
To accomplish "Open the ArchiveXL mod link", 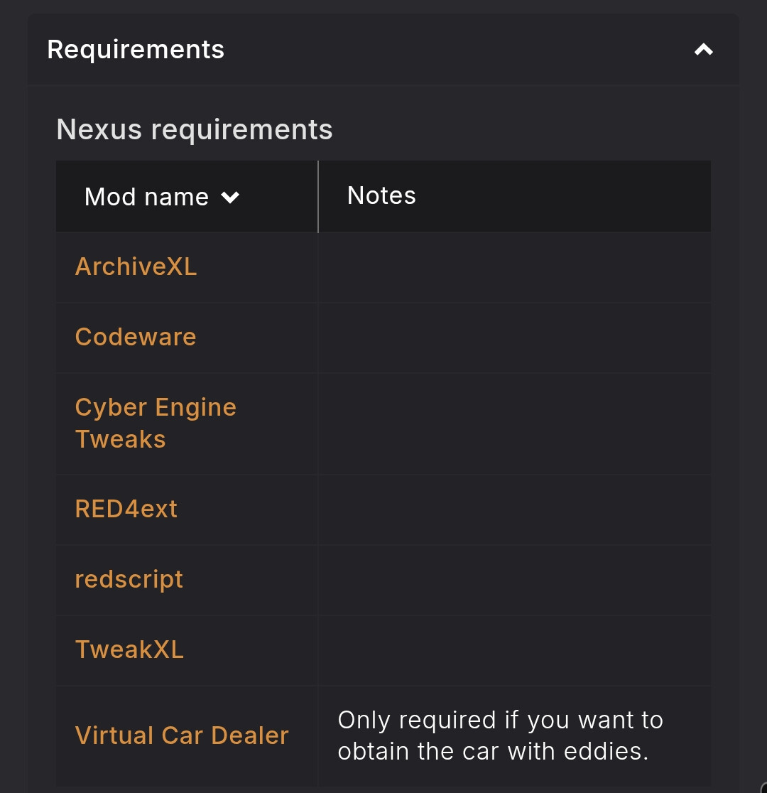I will 136,266.
